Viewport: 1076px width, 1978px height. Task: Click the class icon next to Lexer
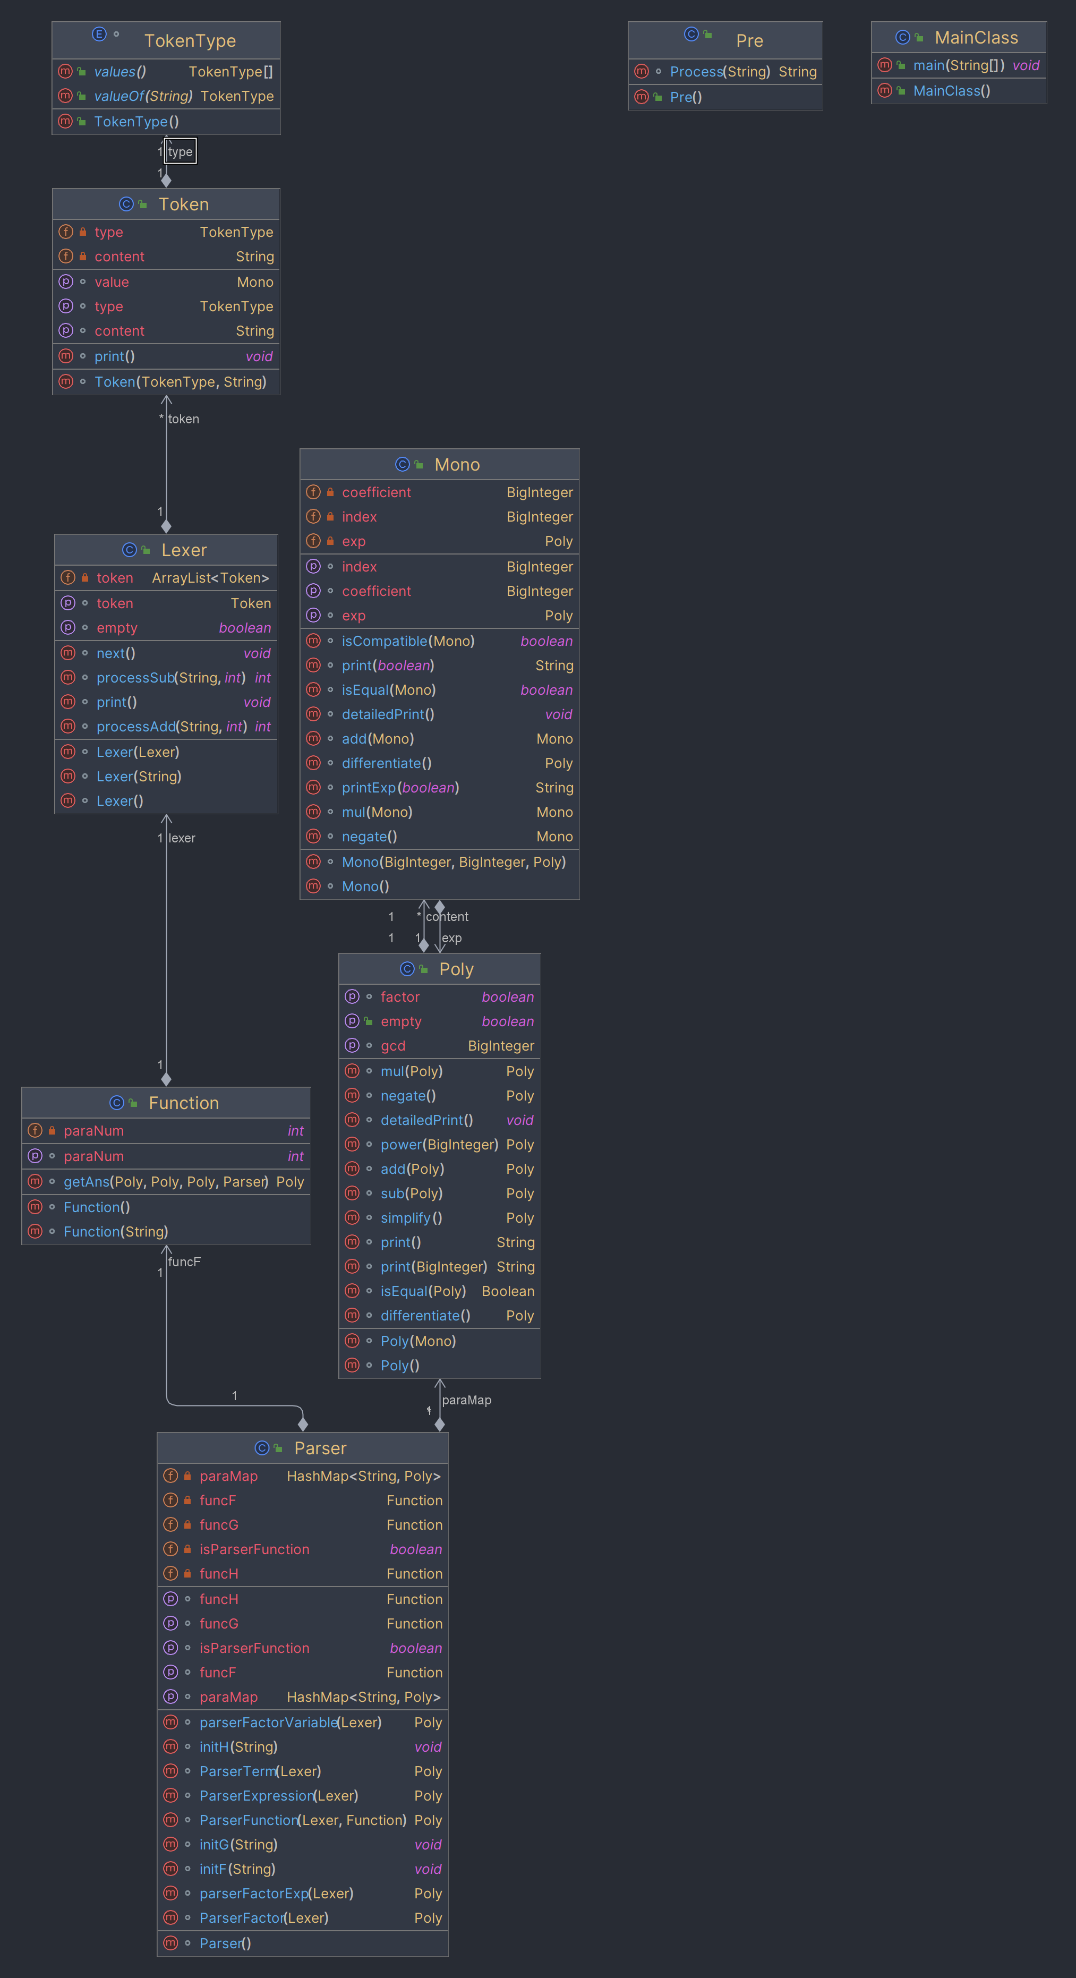129,550
